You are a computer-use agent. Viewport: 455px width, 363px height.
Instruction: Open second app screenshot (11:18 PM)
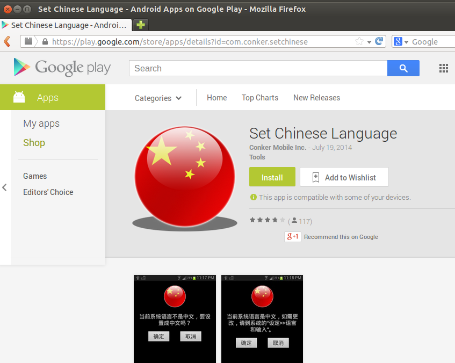point(262,319)
